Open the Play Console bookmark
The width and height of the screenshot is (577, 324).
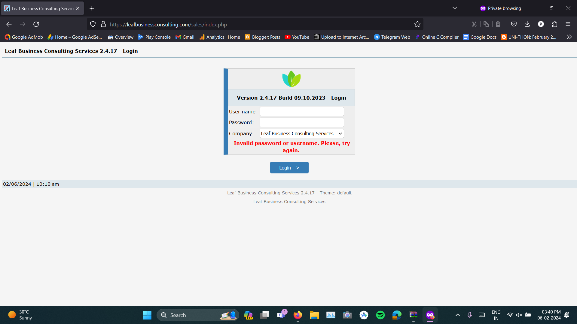(154, 37)
